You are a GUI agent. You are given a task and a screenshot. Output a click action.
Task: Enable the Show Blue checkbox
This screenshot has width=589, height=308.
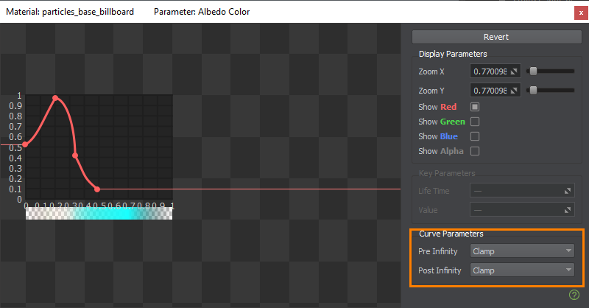pyautogui.click(x=475, y=136)
